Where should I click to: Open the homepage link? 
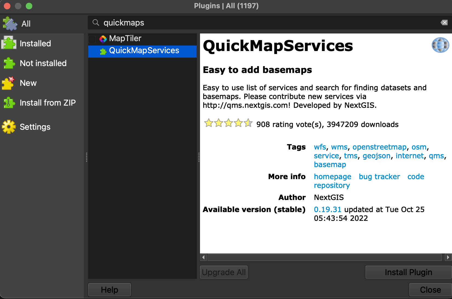click(332, 176)
